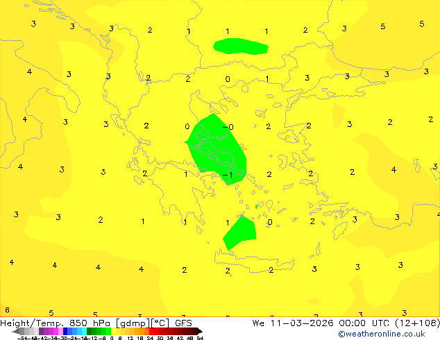
Task: Click the green cold patch just north of Crete
Action: pyautogui.click(x=241, y=232)
